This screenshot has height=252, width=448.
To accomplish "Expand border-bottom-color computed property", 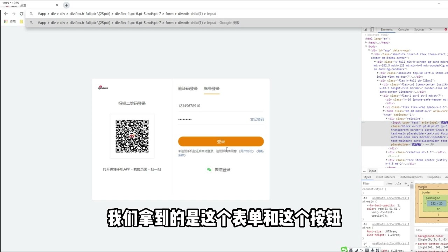I will (416, 244).
